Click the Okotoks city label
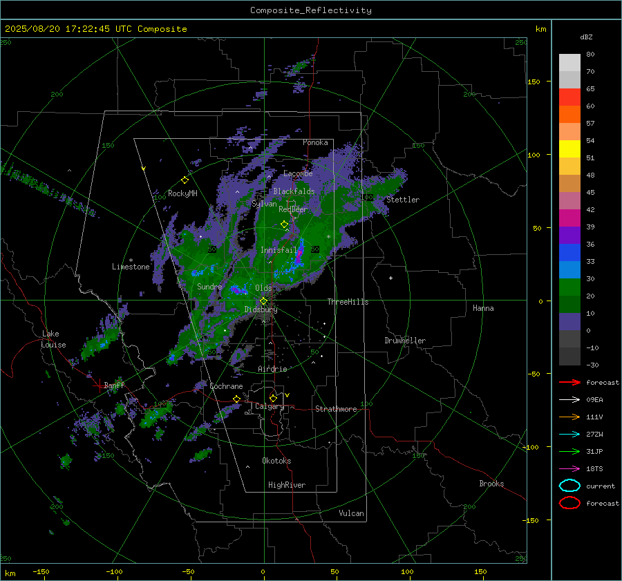Viewport: 622px width, 581px height. [x=276, y=461]
